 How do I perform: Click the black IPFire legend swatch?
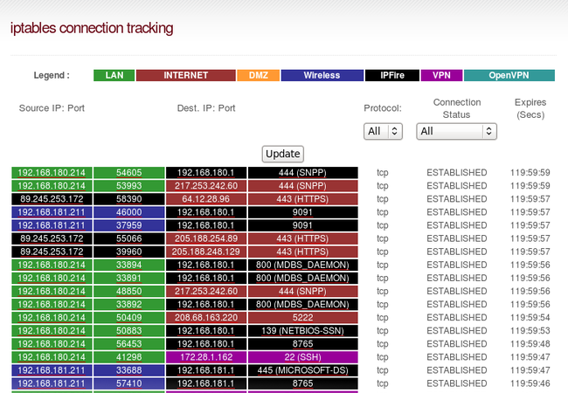click(392, 75)
